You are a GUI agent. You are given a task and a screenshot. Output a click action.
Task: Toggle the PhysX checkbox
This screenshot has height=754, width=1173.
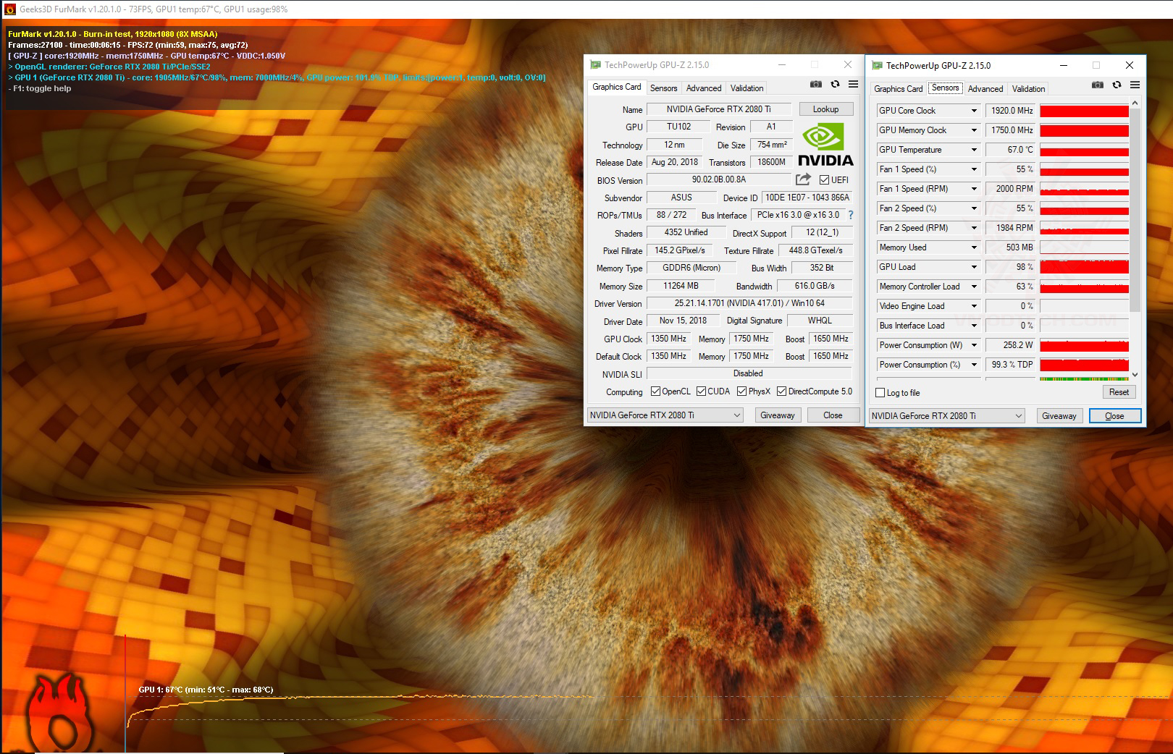coord(741,391)
